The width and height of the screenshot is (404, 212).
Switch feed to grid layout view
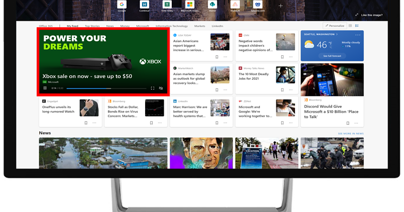click(350, 26)
